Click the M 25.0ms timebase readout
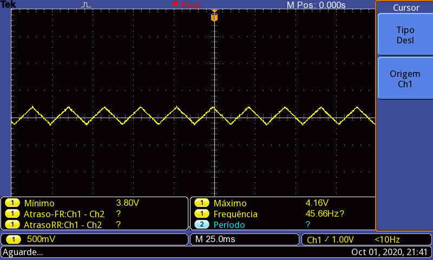 coord(215,239)
